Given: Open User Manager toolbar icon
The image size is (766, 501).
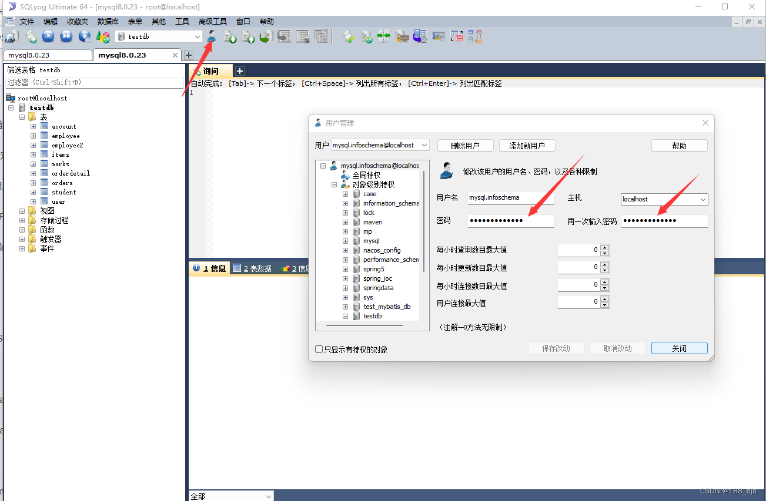Looking at the screenshot, I should pos(212,36).
